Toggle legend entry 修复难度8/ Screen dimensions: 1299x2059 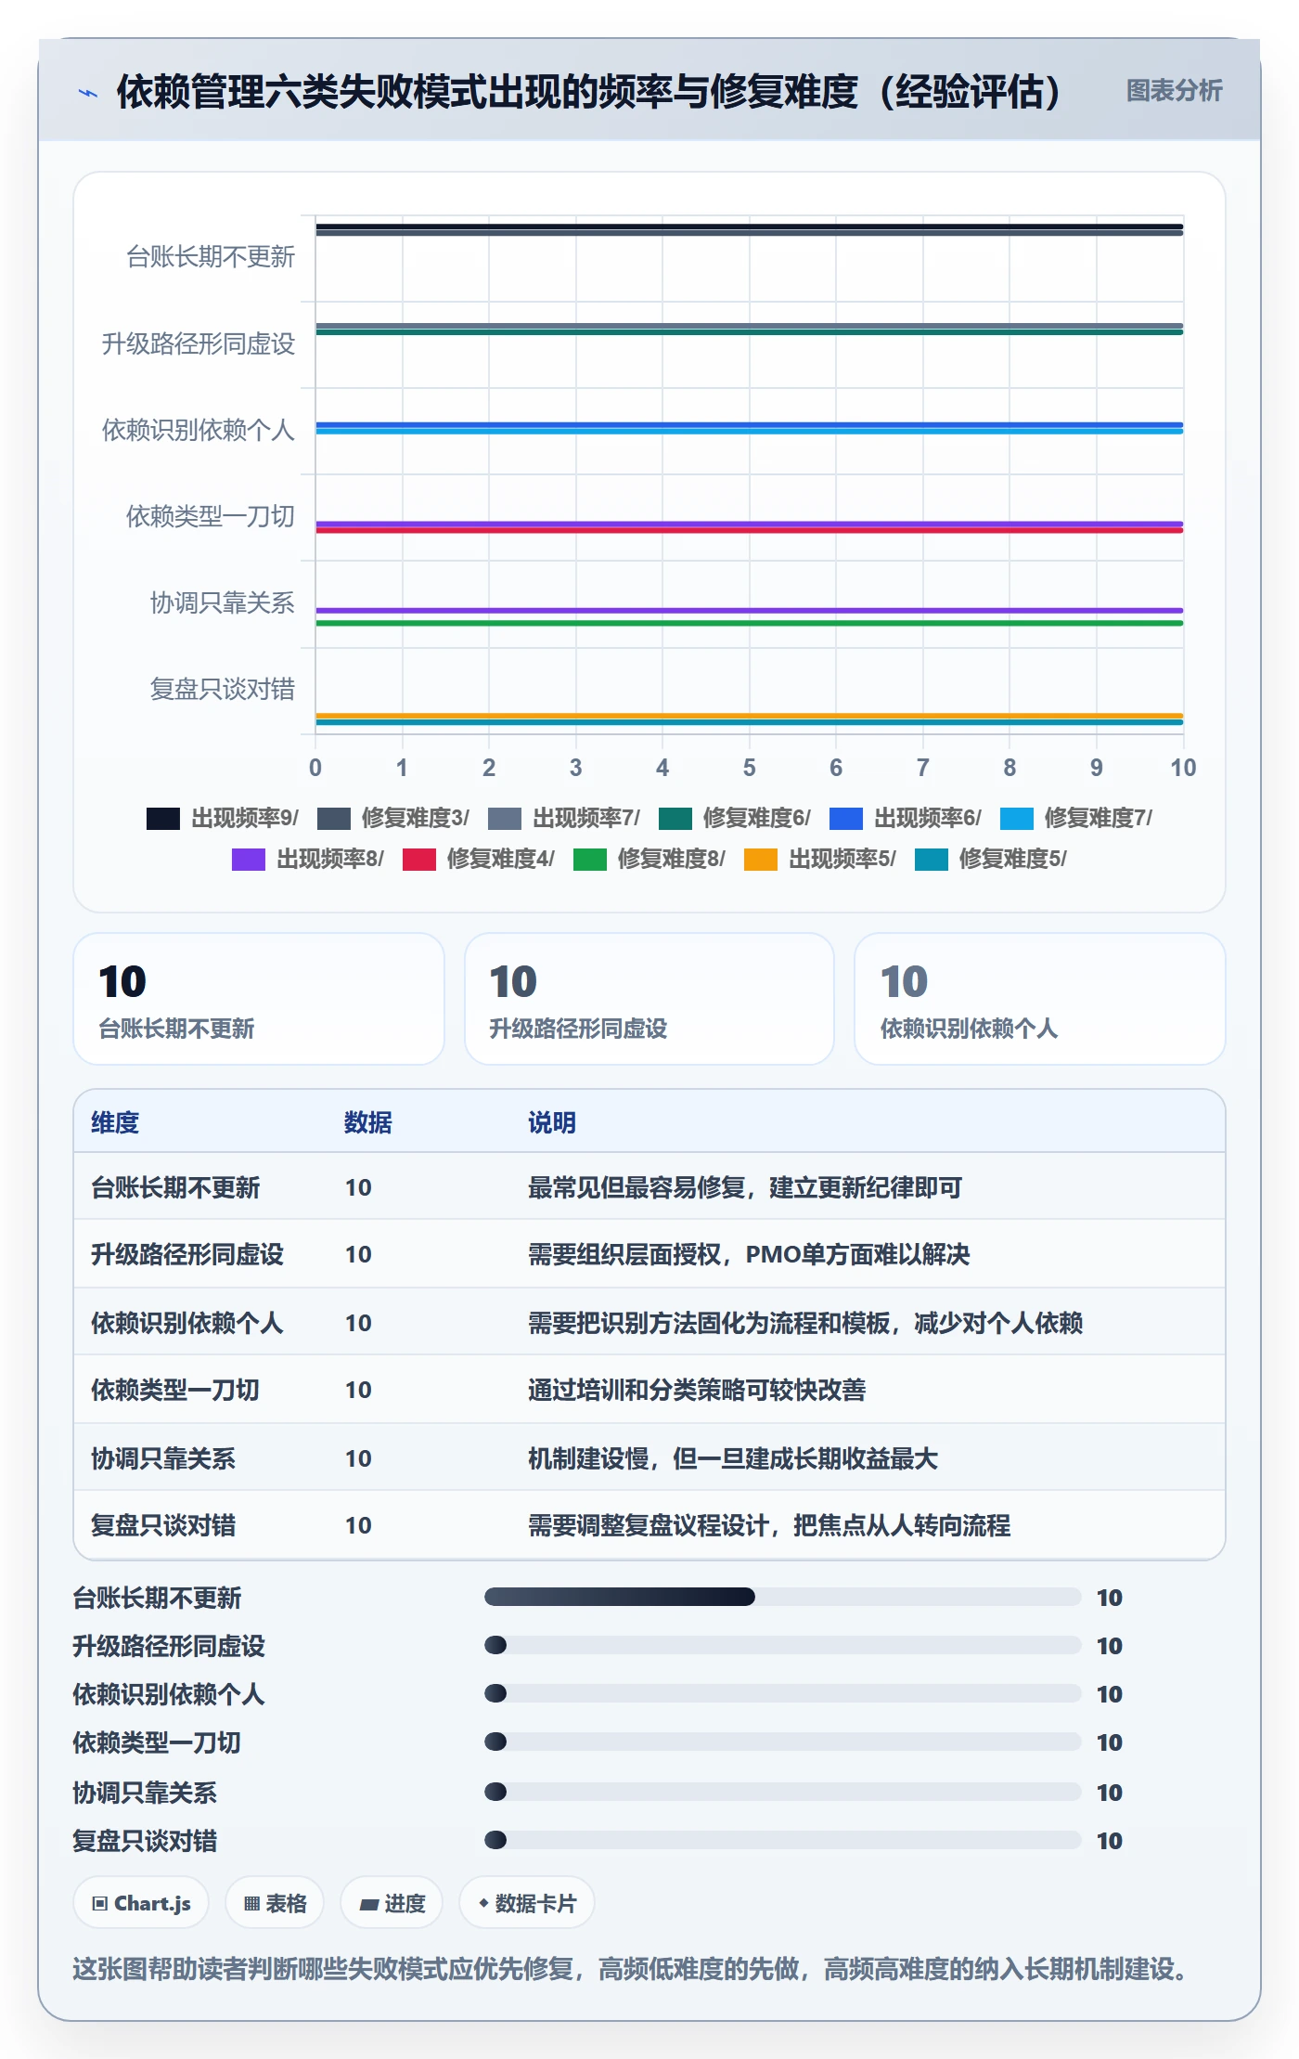click(649, 859)
